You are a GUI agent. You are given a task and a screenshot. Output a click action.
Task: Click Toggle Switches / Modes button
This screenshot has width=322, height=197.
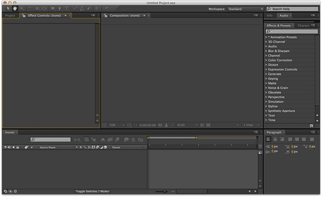point(93,192)
